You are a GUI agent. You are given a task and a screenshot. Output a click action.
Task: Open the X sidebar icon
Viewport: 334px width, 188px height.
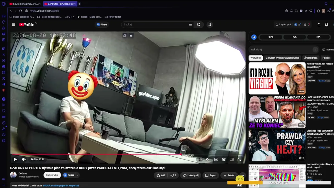(4, 78)
